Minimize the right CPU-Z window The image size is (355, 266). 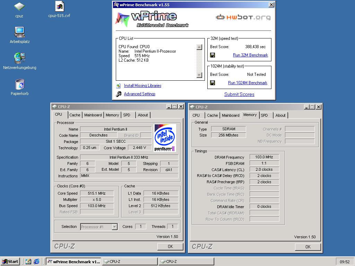pyautogui.click(x=306, y=107)
